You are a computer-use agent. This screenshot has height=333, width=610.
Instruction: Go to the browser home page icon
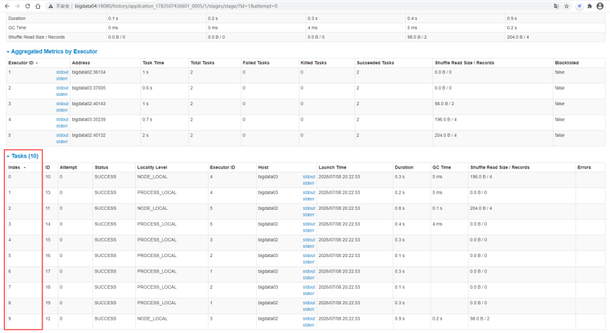[x=38, y=6]
